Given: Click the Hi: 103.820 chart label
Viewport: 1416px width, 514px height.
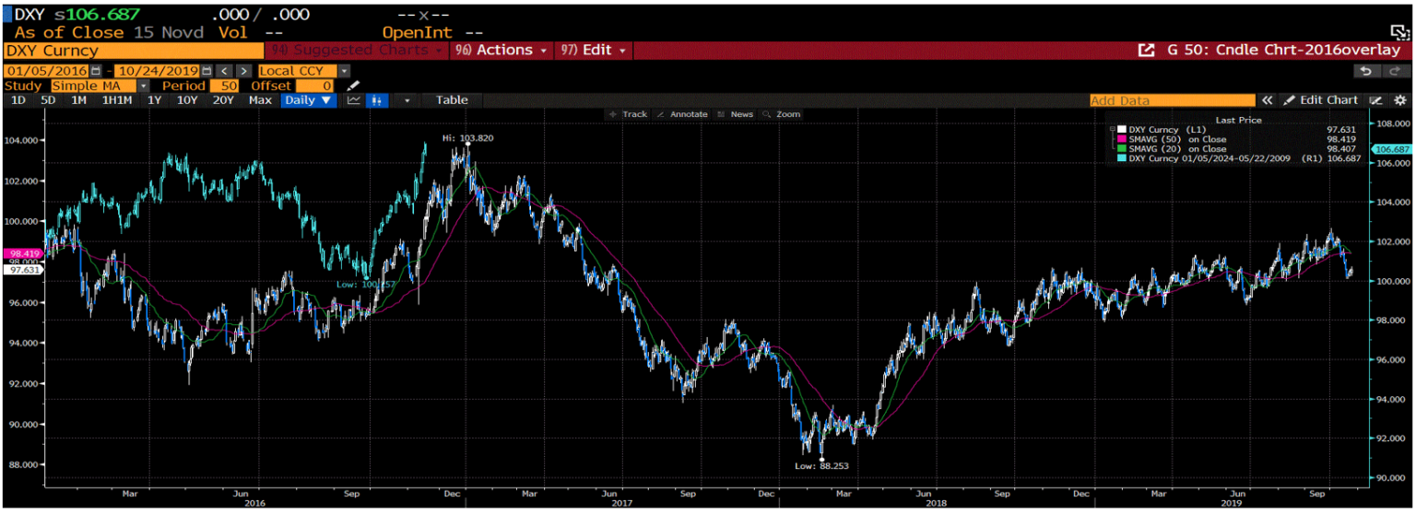Looking at the screenshot, I should [x=467, y=137].
